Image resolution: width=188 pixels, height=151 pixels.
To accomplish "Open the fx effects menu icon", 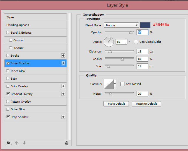I will coord(9,143).
